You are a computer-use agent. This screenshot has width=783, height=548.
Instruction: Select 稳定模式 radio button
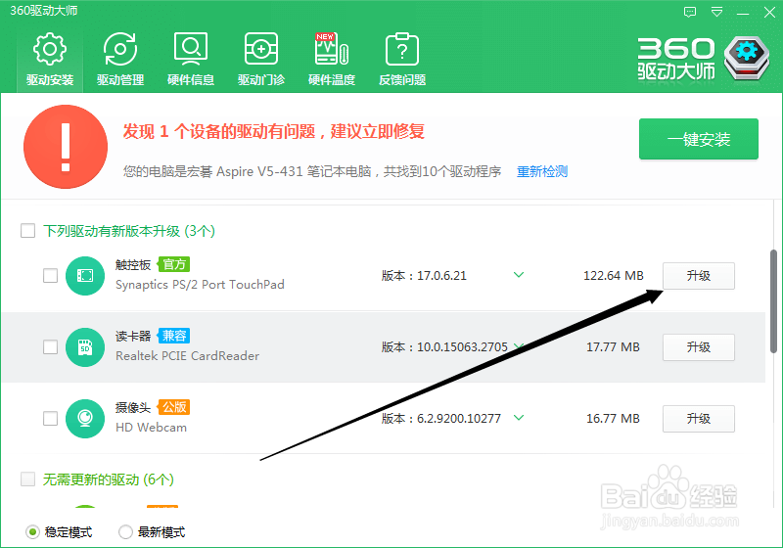32,532
